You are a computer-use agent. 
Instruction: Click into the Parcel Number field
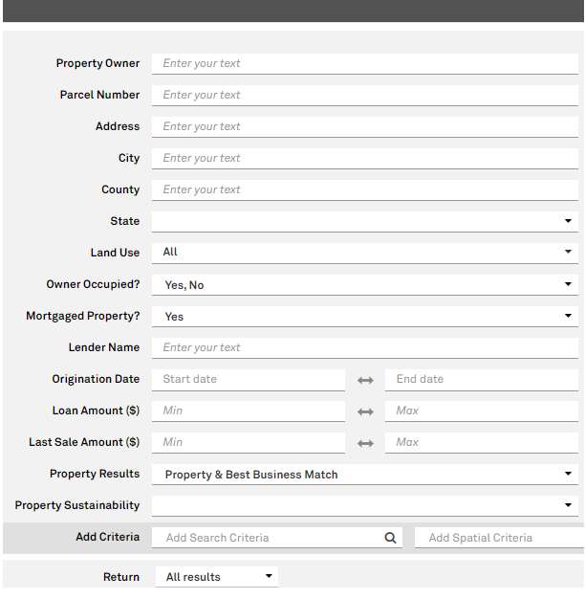point(364,95)
